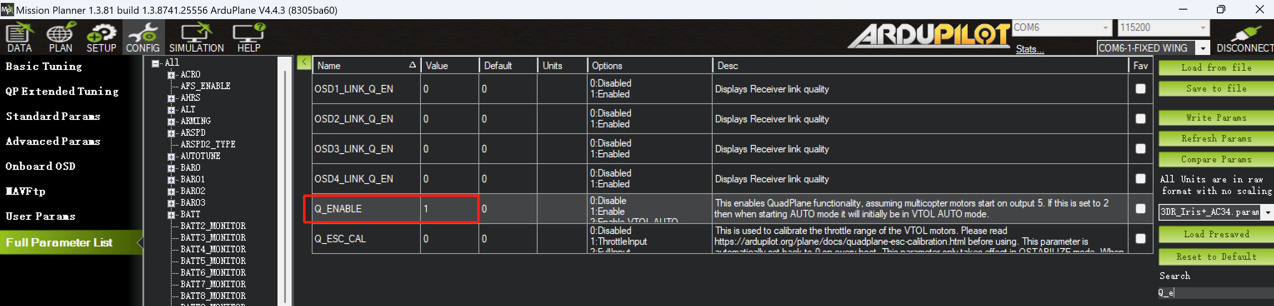Select BATT2_MONITOR in the tree
The width and height of the screenshot is (1274, 306).
tap(213, 226)
